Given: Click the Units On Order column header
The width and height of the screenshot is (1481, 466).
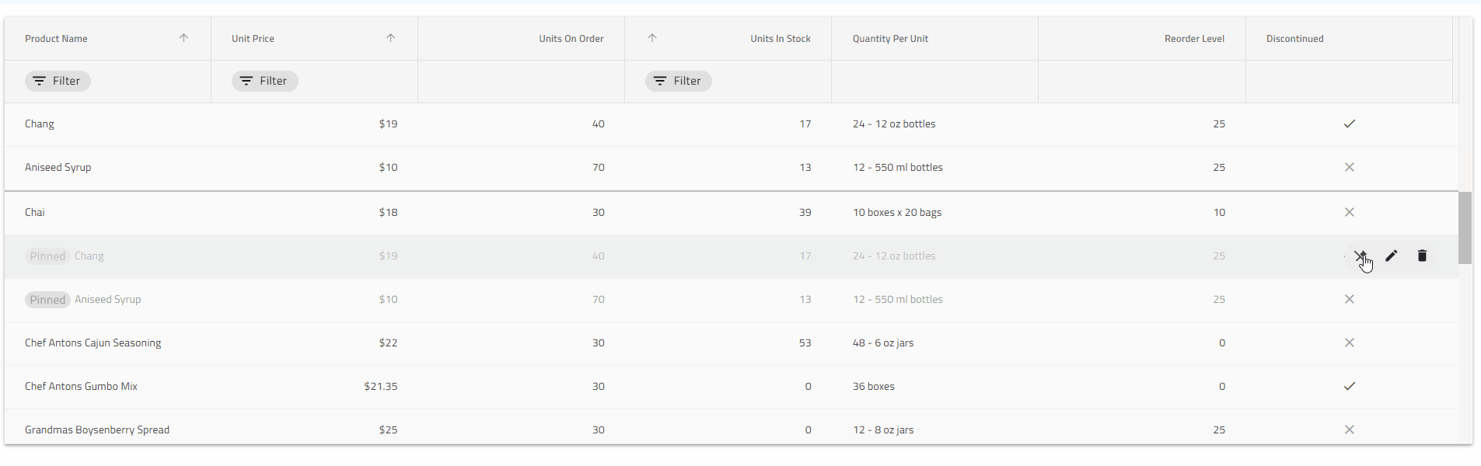Looking at the screenshot, I should (571, 39).
